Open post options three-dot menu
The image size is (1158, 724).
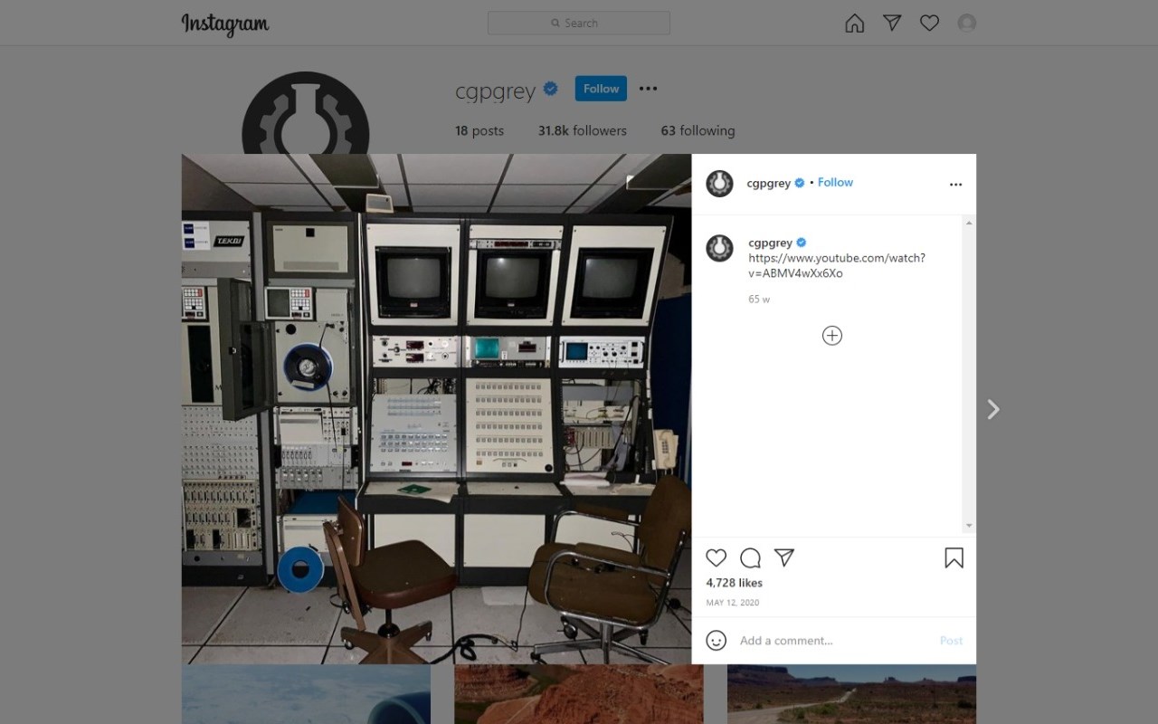pos(955,185)
